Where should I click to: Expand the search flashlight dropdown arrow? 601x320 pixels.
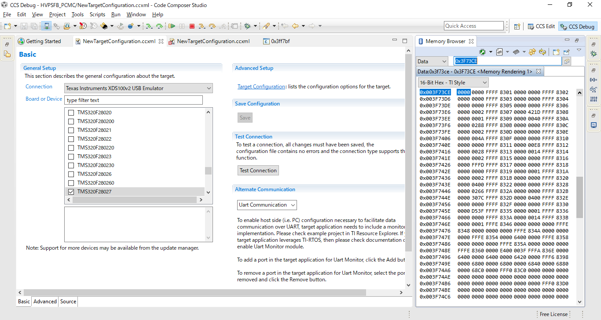(274, 26)
